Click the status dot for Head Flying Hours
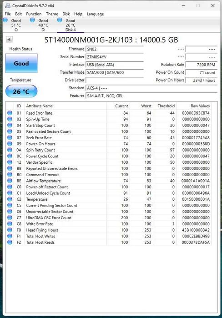 point(10,230)
